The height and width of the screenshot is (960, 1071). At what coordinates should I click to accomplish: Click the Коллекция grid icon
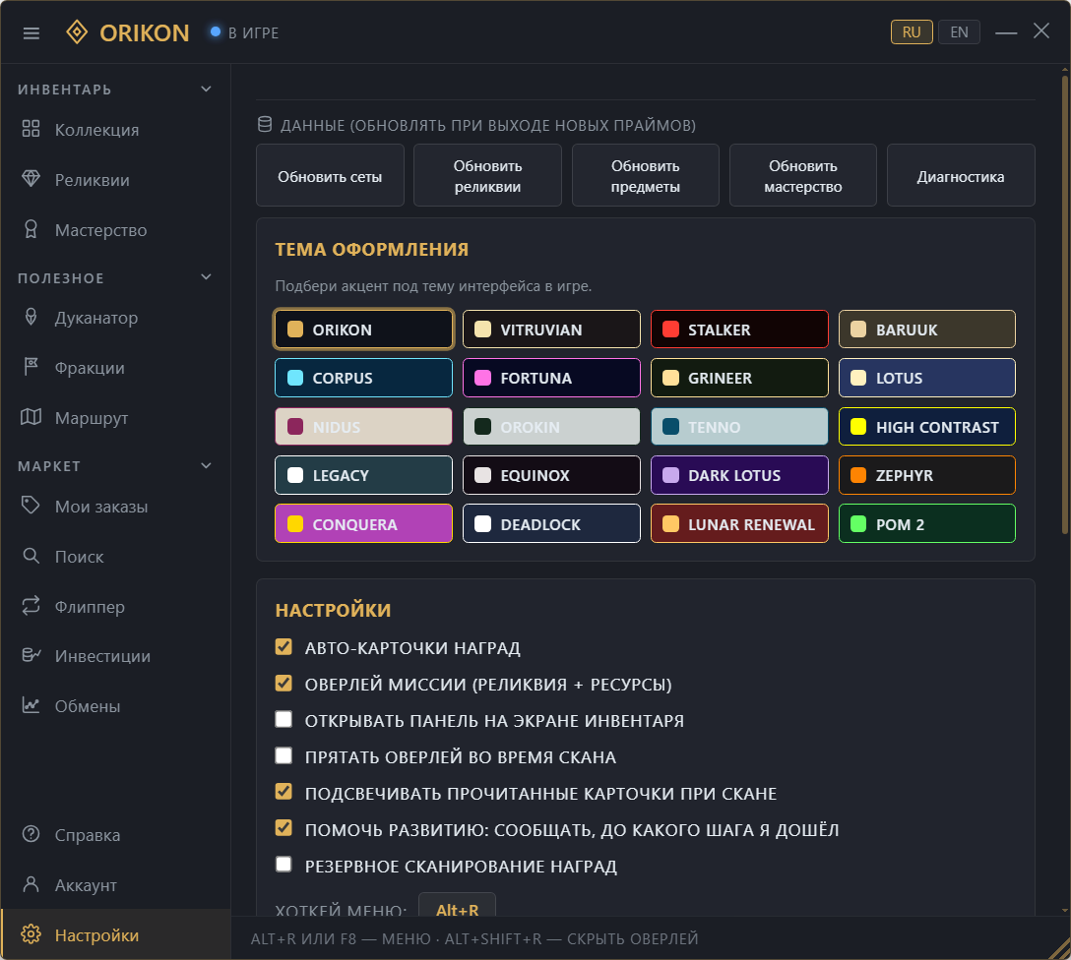tap(31, 129)
